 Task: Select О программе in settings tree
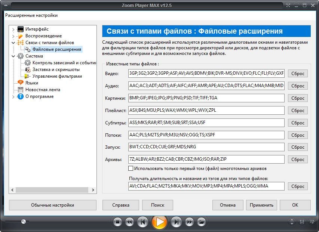click(40, 96)
